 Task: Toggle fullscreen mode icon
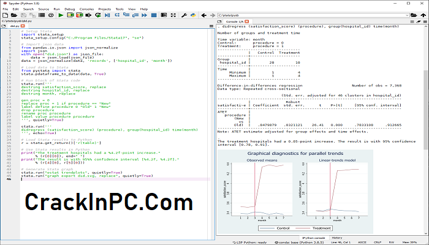click(x=173, y=15)
